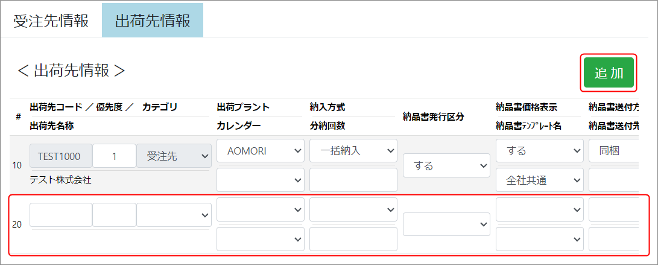Open row 10 empty カレンダー dropdown

260,180
